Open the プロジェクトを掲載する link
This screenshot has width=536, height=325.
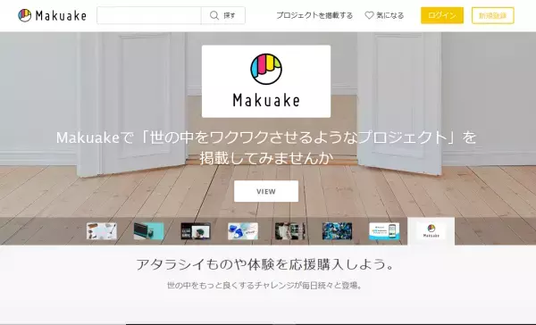(x=314, y=15)
